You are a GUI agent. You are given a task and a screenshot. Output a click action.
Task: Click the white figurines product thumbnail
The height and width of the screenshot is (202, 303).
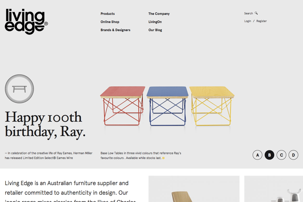(274, 189)
